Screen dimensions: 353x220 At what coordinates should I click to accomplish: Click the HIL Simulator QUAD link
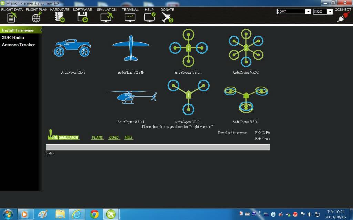point(114,137)
